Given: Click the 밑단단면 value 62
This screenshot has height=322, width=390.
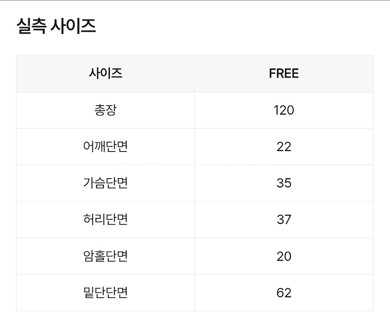Looking at the screenshot, I should click(x=283, y=293).
